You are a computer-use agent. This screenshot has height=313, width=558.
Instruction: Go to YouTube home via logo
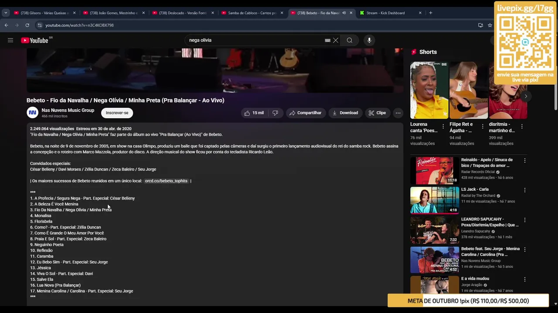tap(34, 40)
